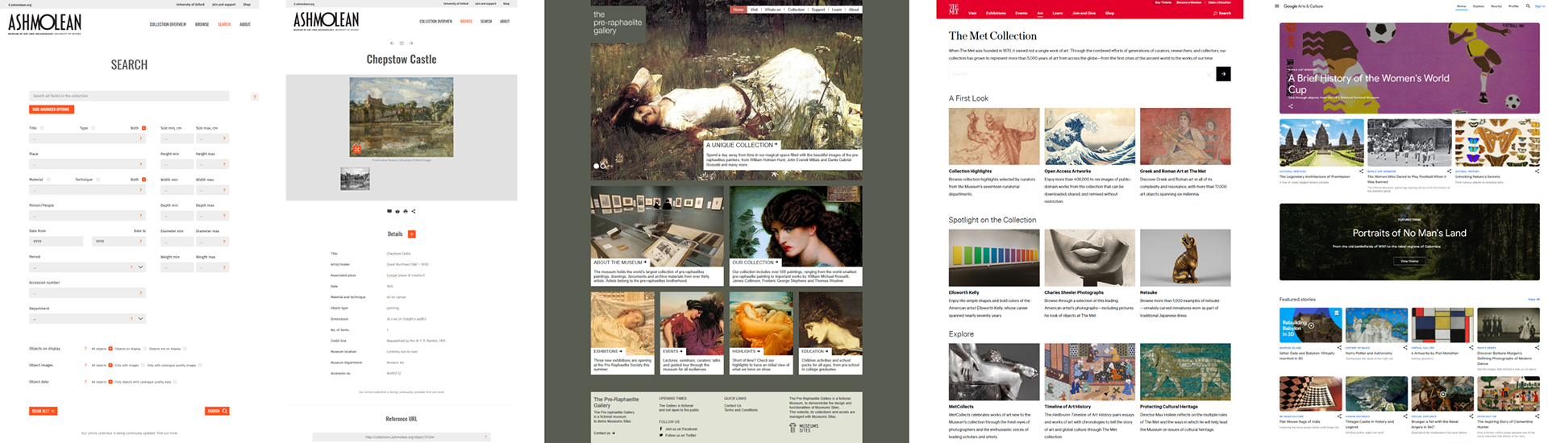Select Only with catalogue quality images option
The image size is (1548, 443).
[x=200, y=365]
